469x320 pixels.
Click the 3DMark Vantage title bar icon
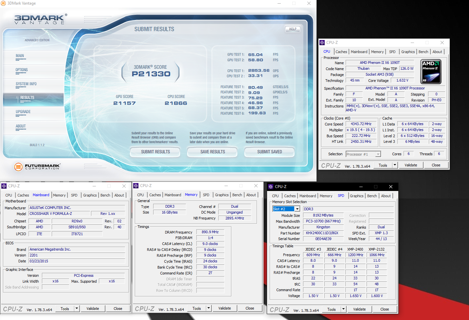3,3
